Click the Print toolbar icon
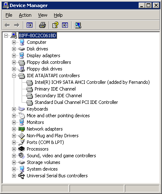 (42, 25)
